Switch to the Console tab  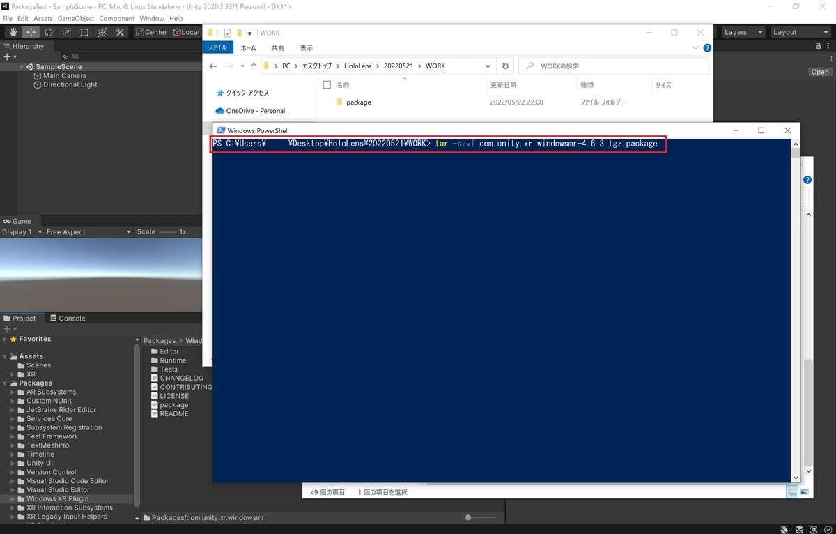[x=67, y=318]
